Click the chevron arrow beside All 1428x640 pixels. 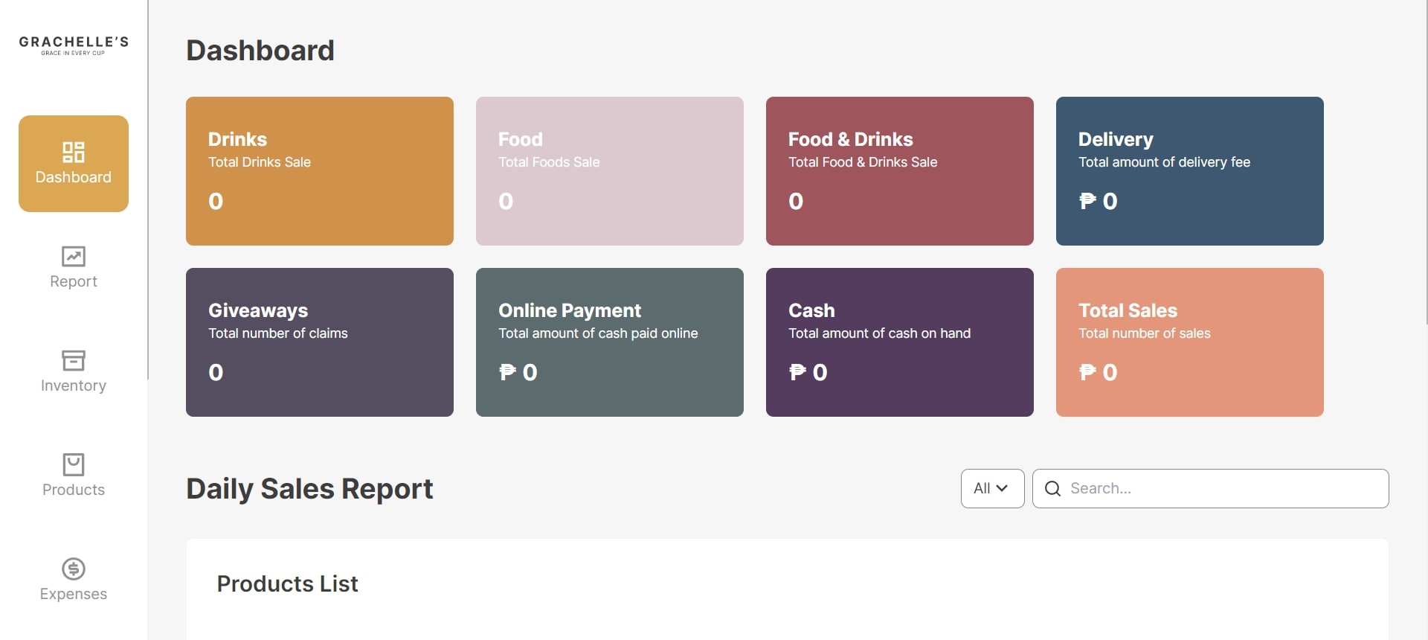click(1002, 488)
